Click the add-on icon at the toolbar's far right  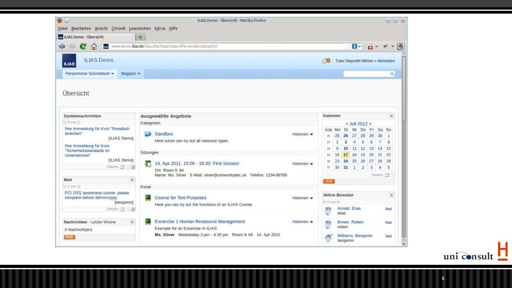[x=401, y=46]
